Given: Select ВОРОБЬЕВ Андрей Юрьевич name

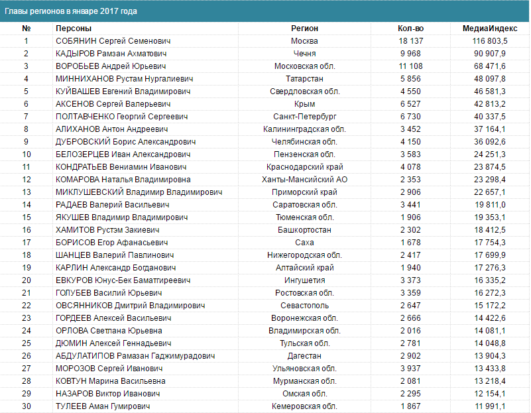Looking at the screenshot, I should click(x=111, y=66).
